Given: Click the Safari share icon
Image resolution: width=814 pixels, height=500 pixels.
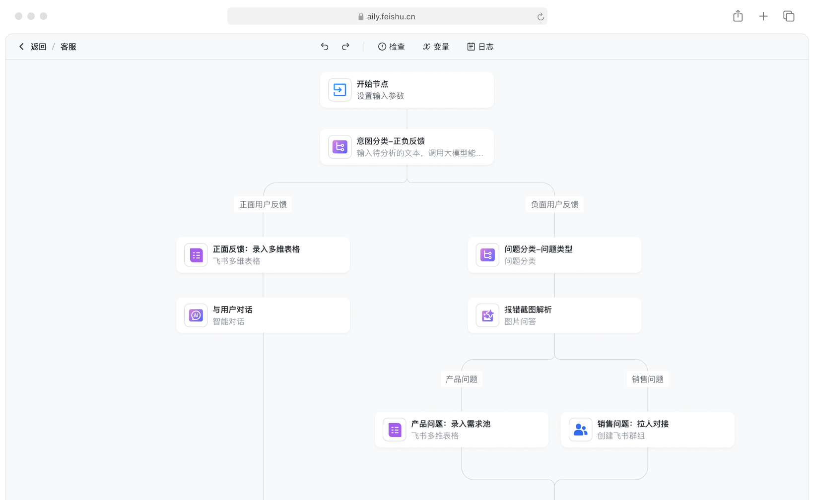Looking at the screenshot, I should 738,16.
